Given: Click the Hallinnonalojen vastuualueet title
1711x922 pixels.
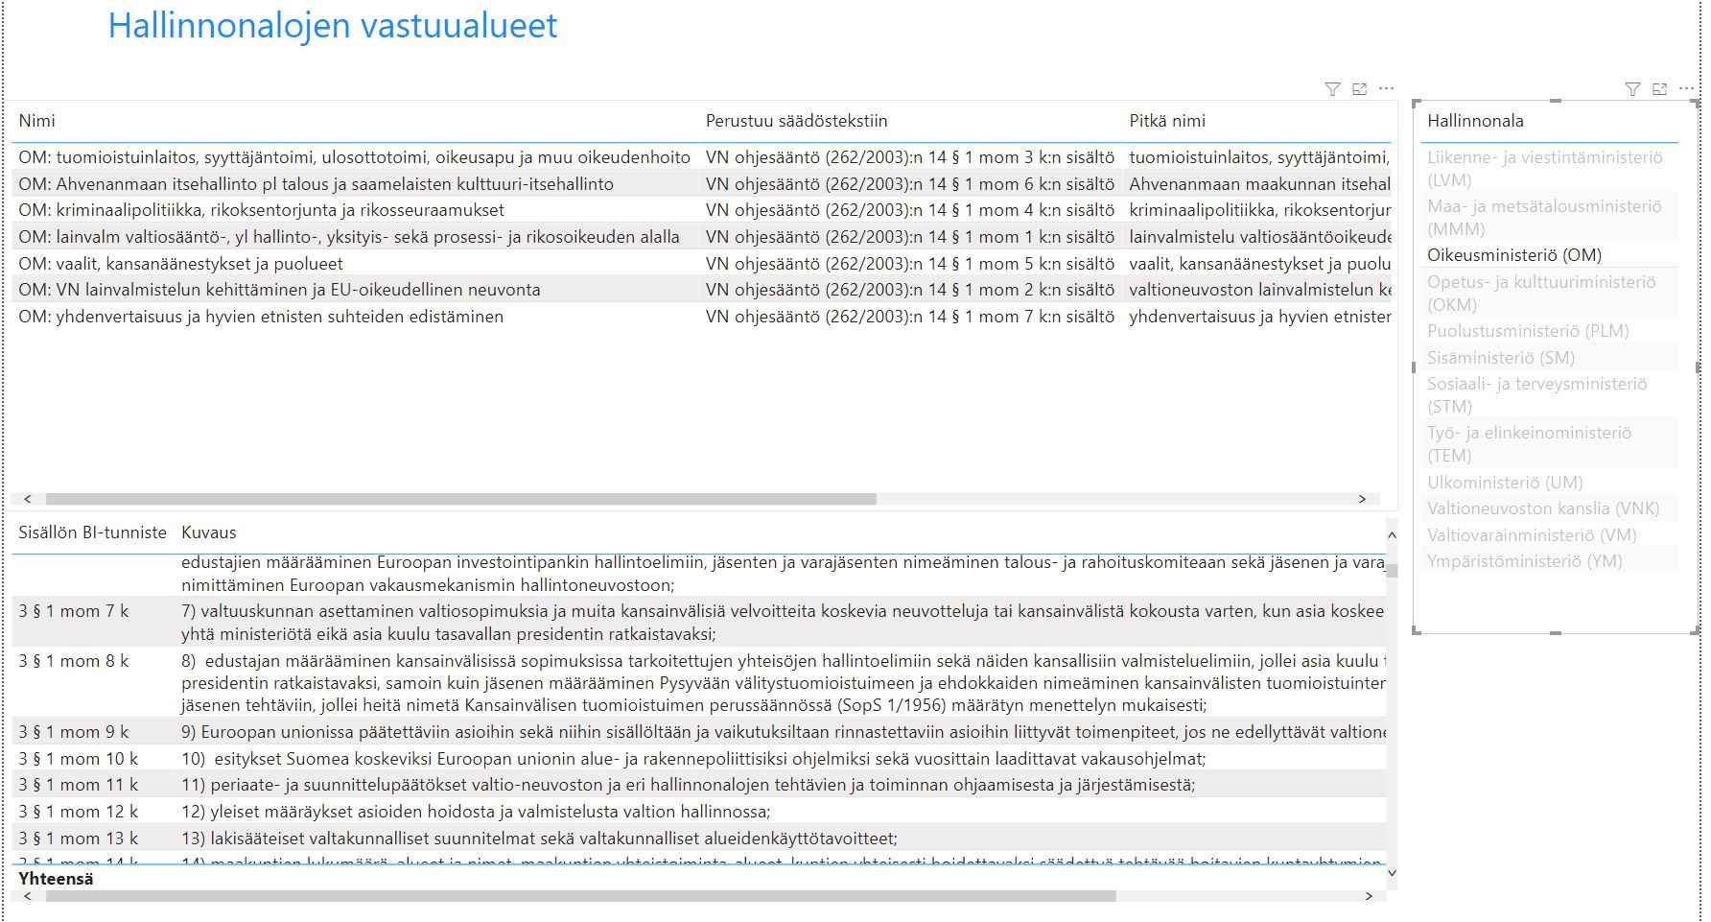Looking at the screenshot, I should [332, 26].
